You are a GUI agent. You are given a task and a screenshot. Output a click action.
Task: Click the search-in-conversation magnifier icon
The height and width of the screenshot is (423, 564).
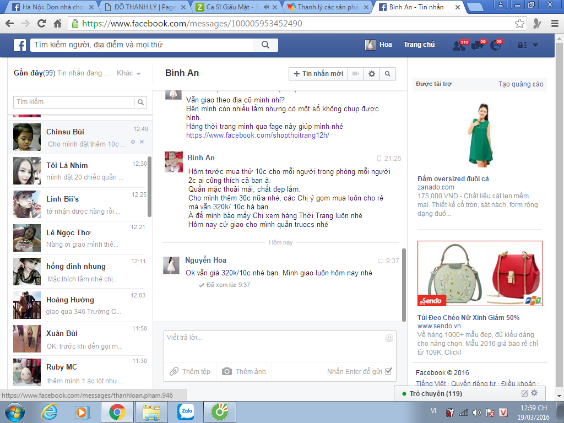388,74
